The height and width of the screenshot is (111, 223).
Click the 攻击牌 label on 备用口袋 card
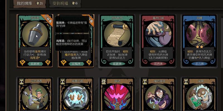[158, 64]
